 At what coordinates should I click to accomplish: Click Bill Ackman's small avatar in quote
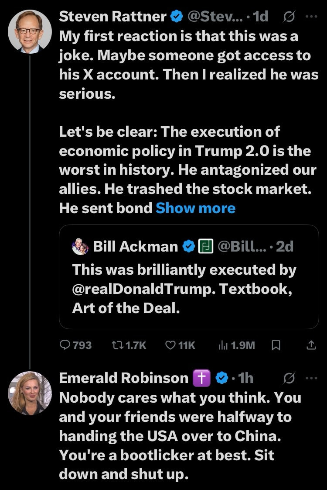(80, 247)
